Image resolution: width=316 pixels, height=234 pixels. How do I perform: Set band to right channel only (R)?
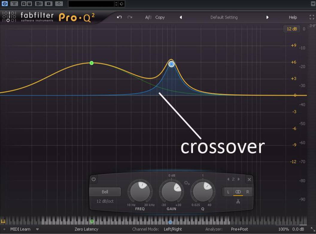248,192
